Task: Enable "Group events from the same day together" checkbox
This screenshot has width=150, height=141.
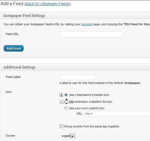Action: [61, 126]
